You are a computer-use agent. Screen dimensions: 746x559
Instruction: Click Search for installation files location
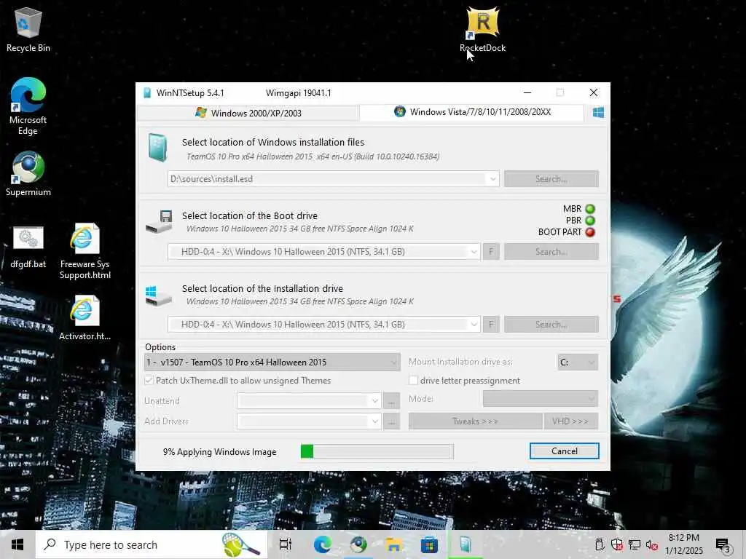pos(551,179)
